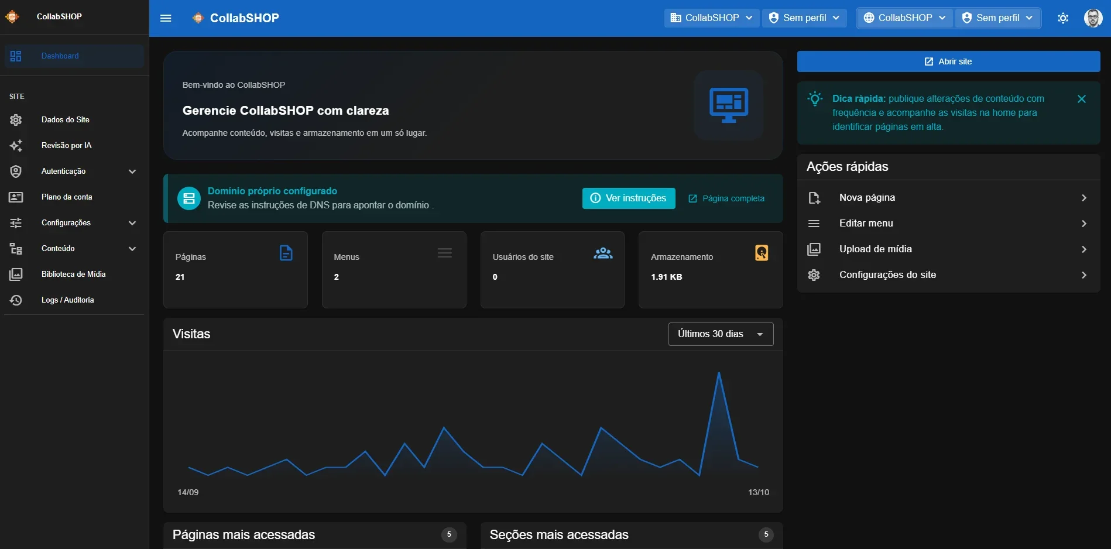This screenshot has width=1111, height=549.
Task: Toggle the hamburger sidebar menu
Action: pyautogui.click(x=166, y=18)
